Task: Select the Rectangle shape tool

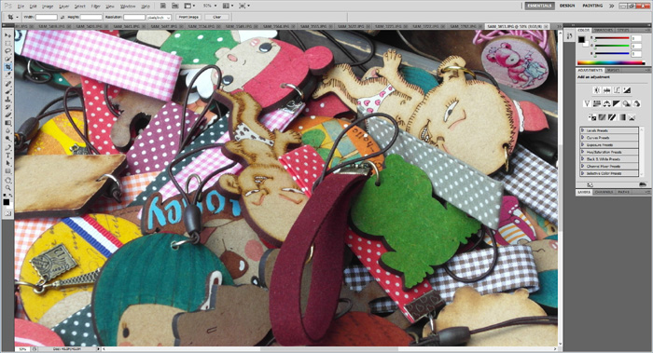Action: coord(7,171)
